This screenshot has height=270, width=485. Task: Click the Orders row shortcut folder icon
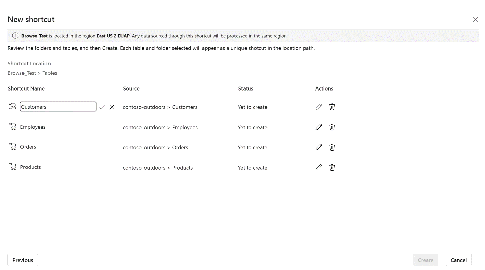point(12,147)
